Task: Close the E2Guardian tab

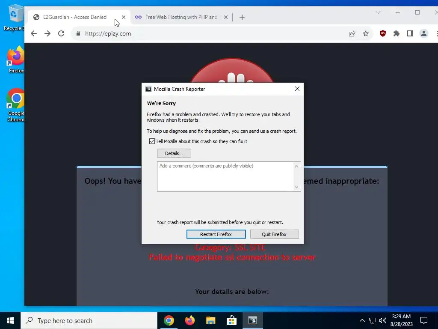Action: [124, 17]
